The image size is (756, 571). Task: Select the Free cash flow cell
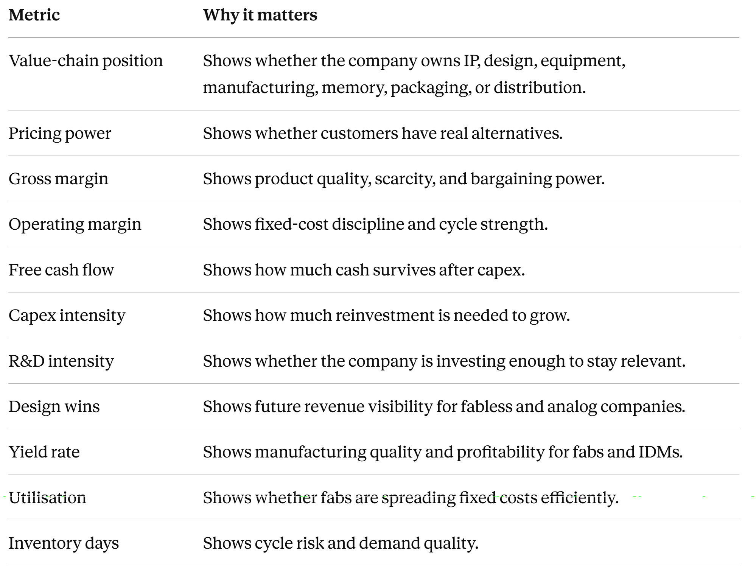click(x=61, y=270)
